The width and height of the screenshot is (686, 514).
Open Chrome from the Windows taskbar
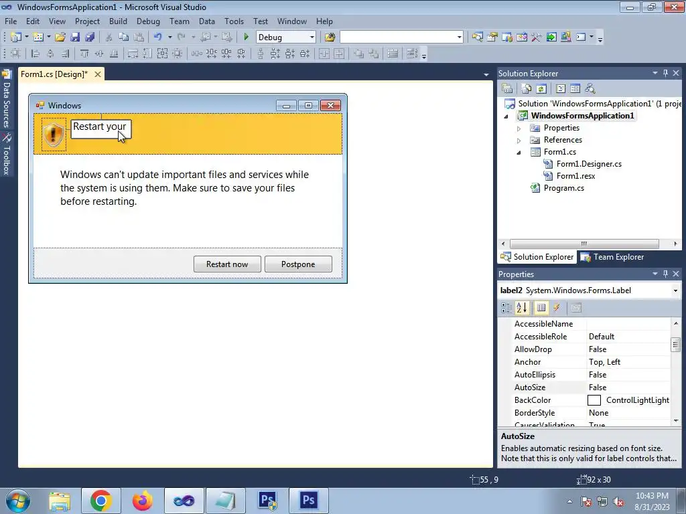point(100,501)
